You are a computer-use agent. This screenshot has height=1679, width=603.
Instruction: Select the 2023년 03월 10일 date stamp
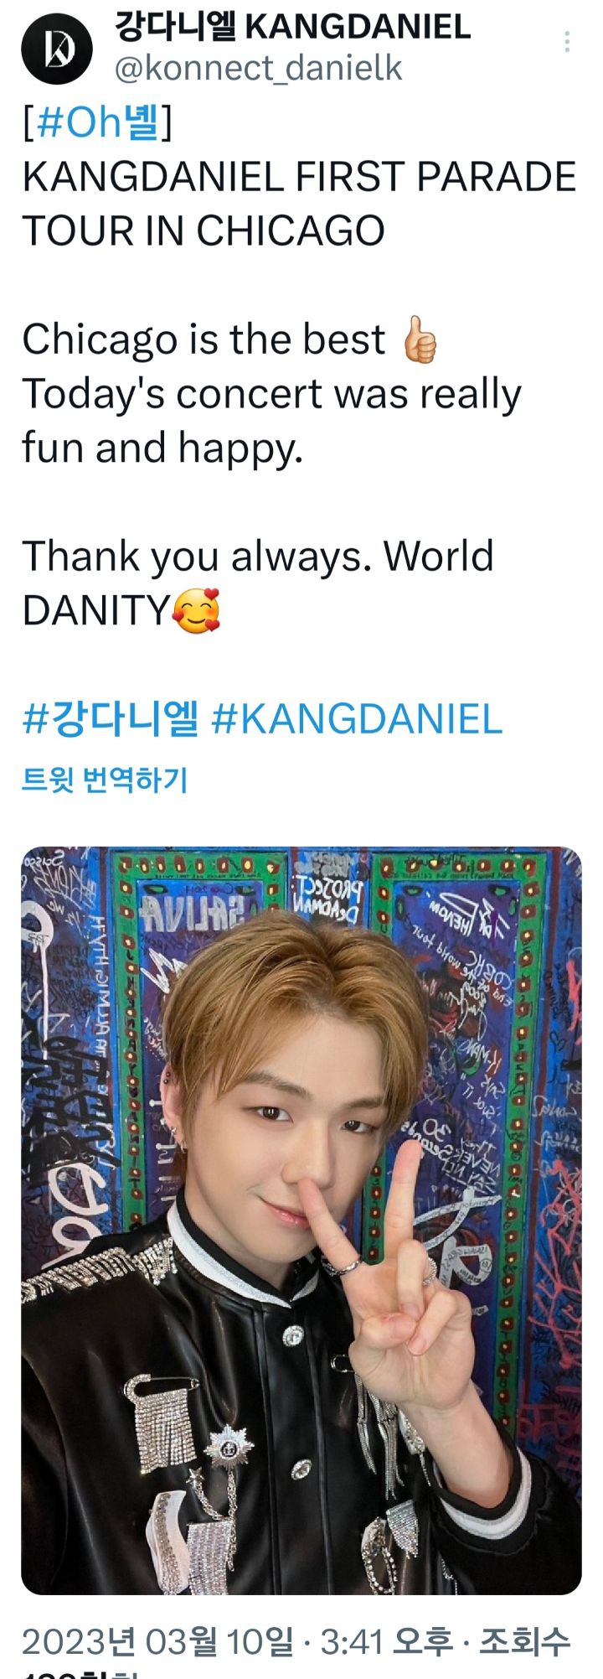point(157,1640)
